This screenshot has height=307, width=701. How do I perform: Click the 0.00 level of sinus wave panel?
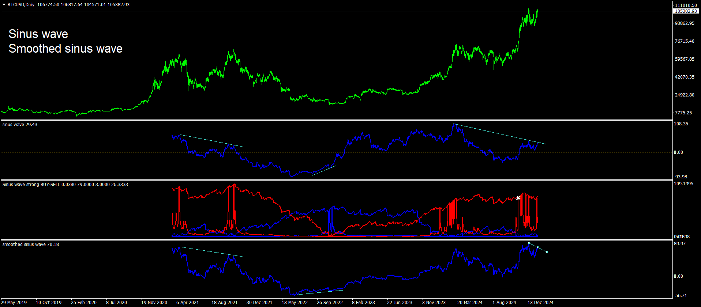coord(678,152)
